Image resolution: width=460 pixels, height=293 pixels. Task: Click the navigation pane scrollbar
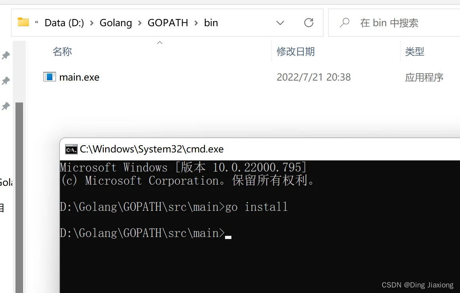point(19,198)
